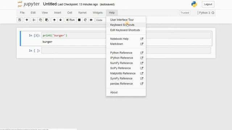232x130 pixels.
Task: Click the Trusted notebook button
Action: point(185,13)
